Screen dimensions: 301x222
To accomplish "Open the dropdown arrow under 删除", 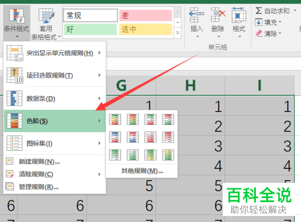I will tap(219, 37).
